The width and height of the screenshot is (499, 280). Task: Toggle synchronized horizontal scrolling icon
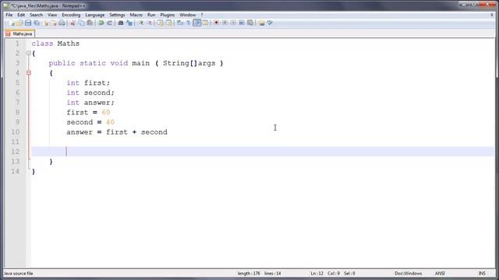click(168, 23)
